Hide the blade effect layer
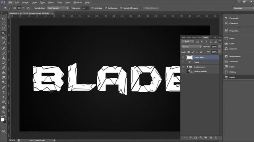 tap(183, 57)
